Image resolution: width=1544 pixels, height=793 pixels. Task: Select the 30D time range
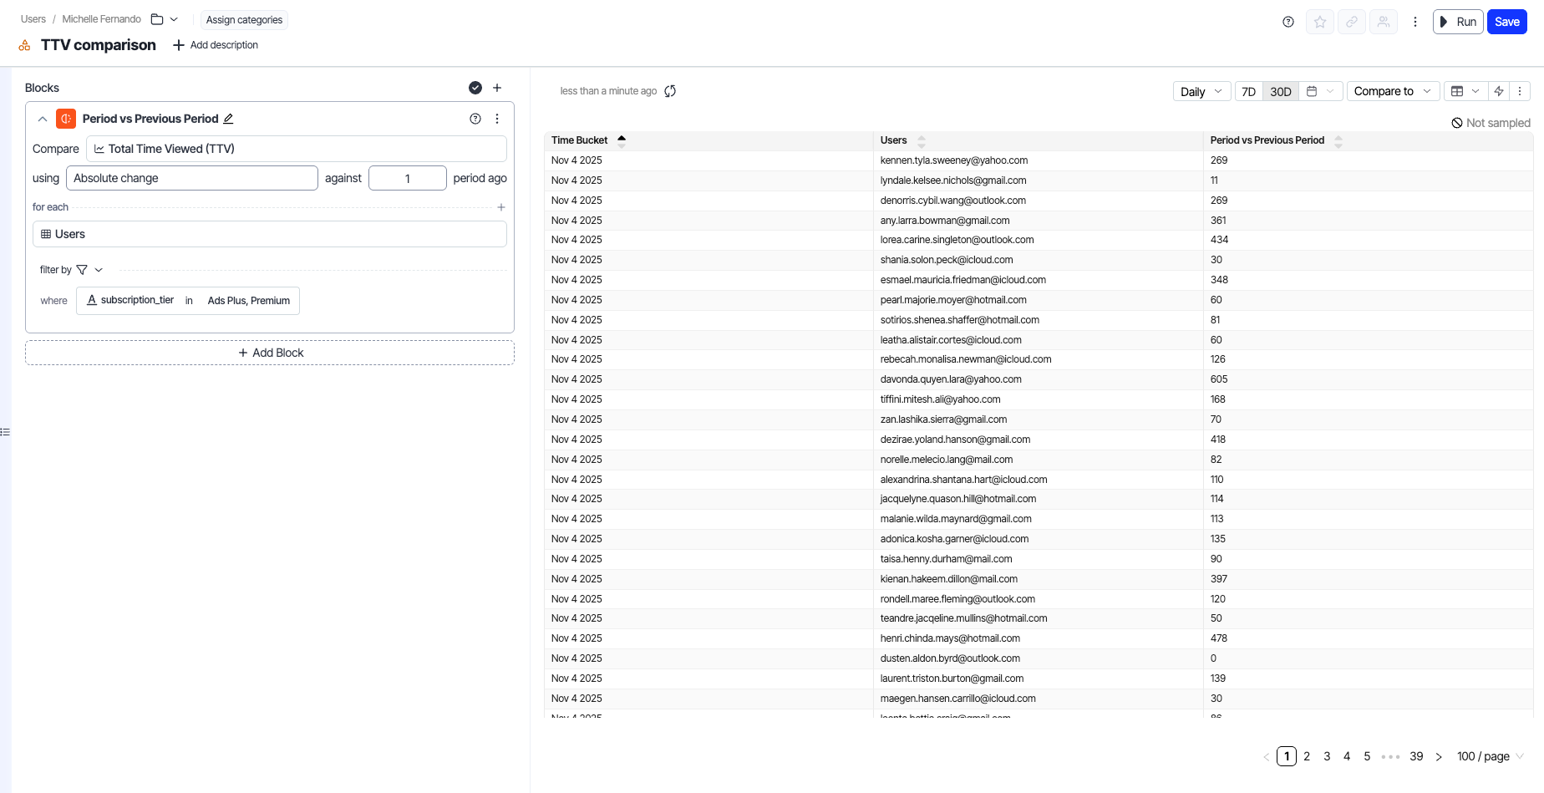point(1280,91)
